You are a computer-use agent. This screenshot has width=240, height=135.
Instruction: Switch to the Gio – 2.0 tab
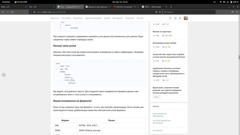coord(42,7)
